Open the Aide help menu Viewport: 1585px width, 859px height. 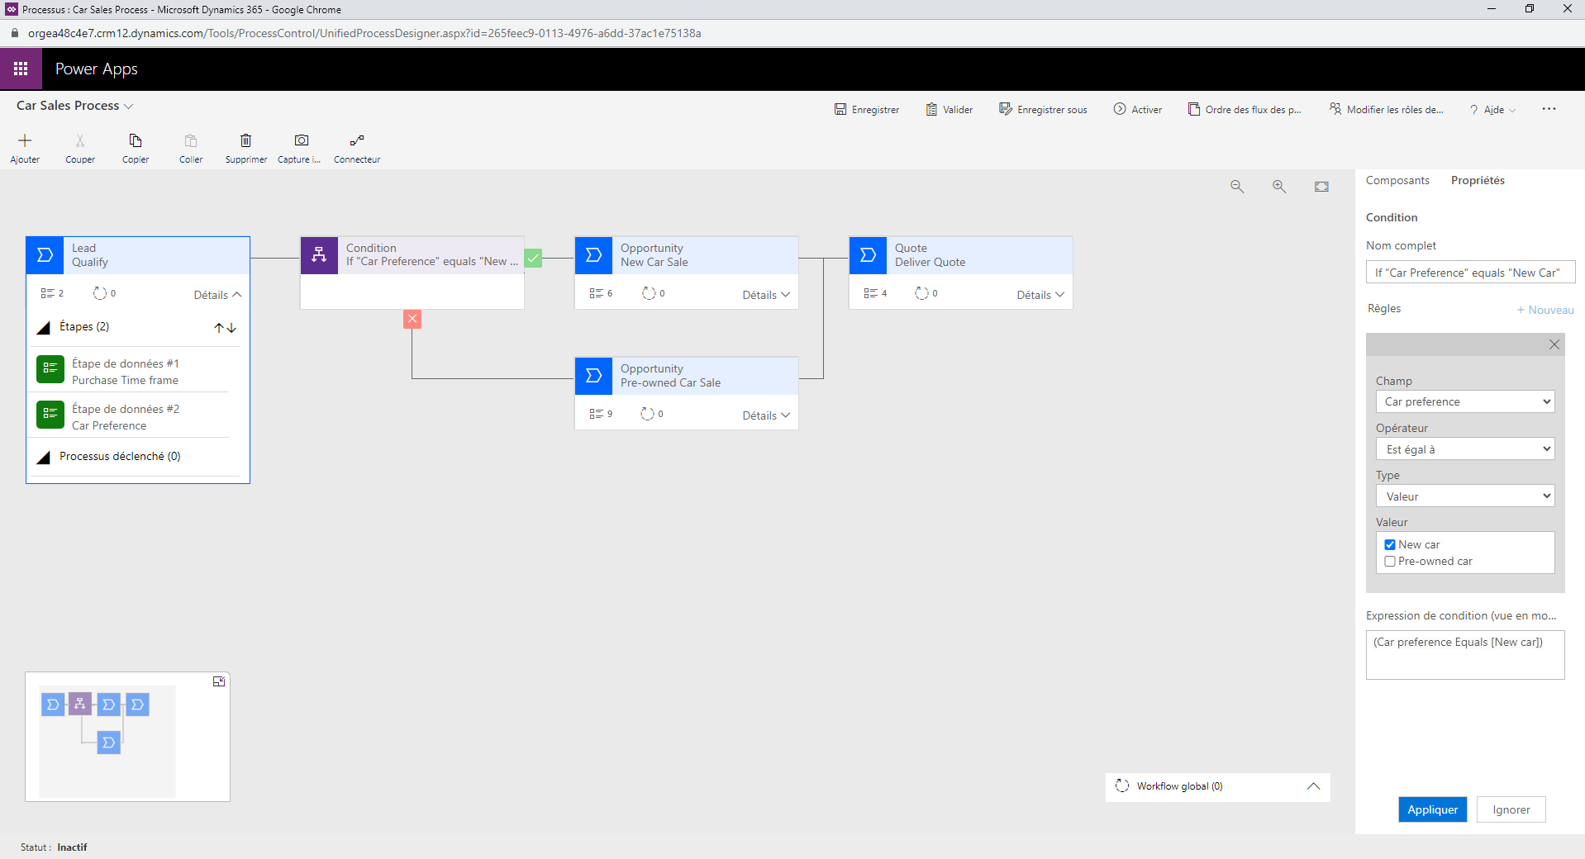click(x=1492, y=110)
